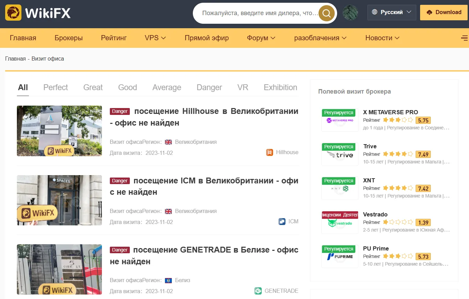
Task: Open the GENETRADE office visit article title
Action: pyautogui.click(x=204, y=256)
